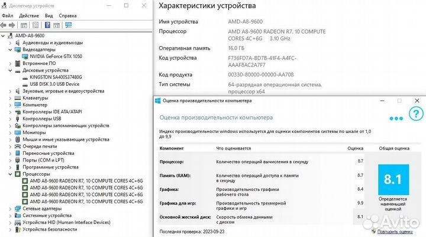Click the three blue dots menu
The width and height of the screenshot is (426, 237).
click(396, 119)
